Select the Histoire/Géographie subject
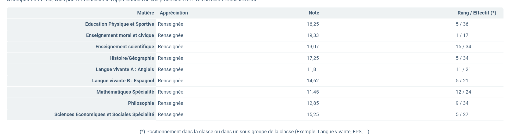Viewport: 513px width, 137px height. [x=132, y=58]
